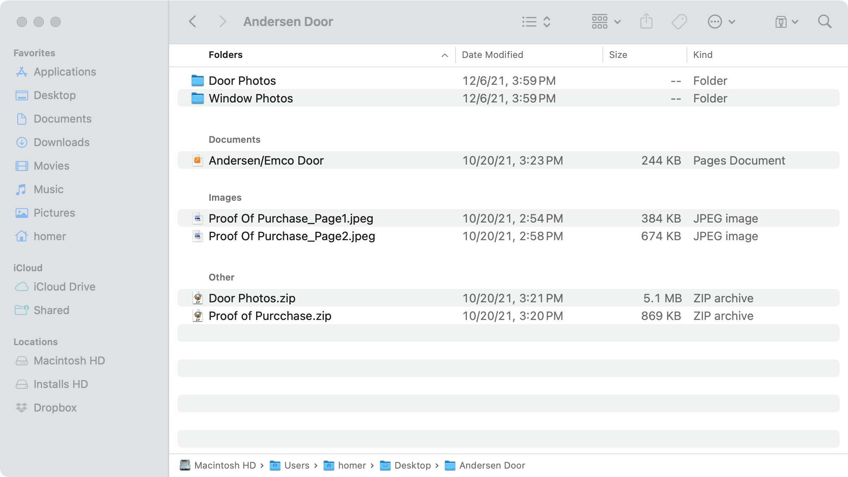The image size is (848, 477).
Task: Click the iCloud Drive cloud icon
Action: (22, 287)
